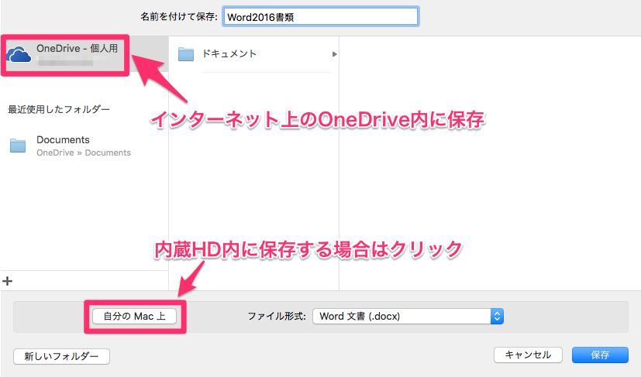
Task: Click the OneDrive » Documents path text
Action: pyautogui.click(x=84, y=153)
